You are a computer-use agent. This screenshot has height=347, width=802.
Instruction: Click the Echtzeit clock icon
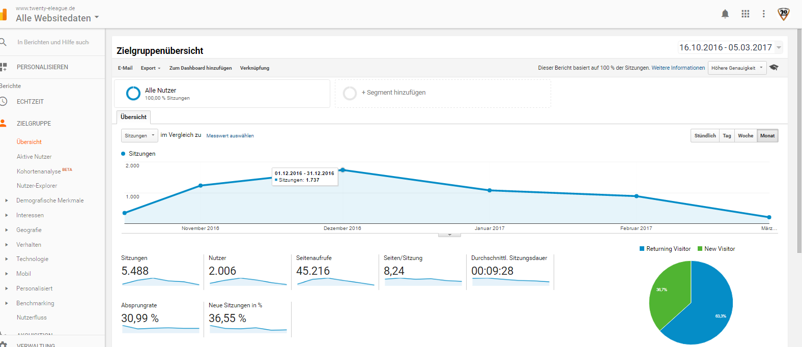coord(4,102)
